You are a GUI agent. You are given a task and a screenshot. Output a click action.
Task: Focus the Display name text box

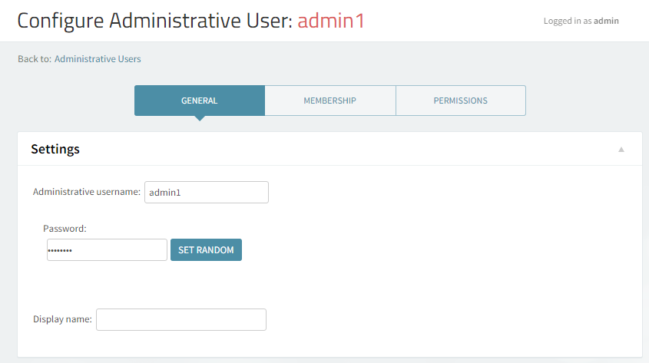pyautogui.click(x=180, y=319)
